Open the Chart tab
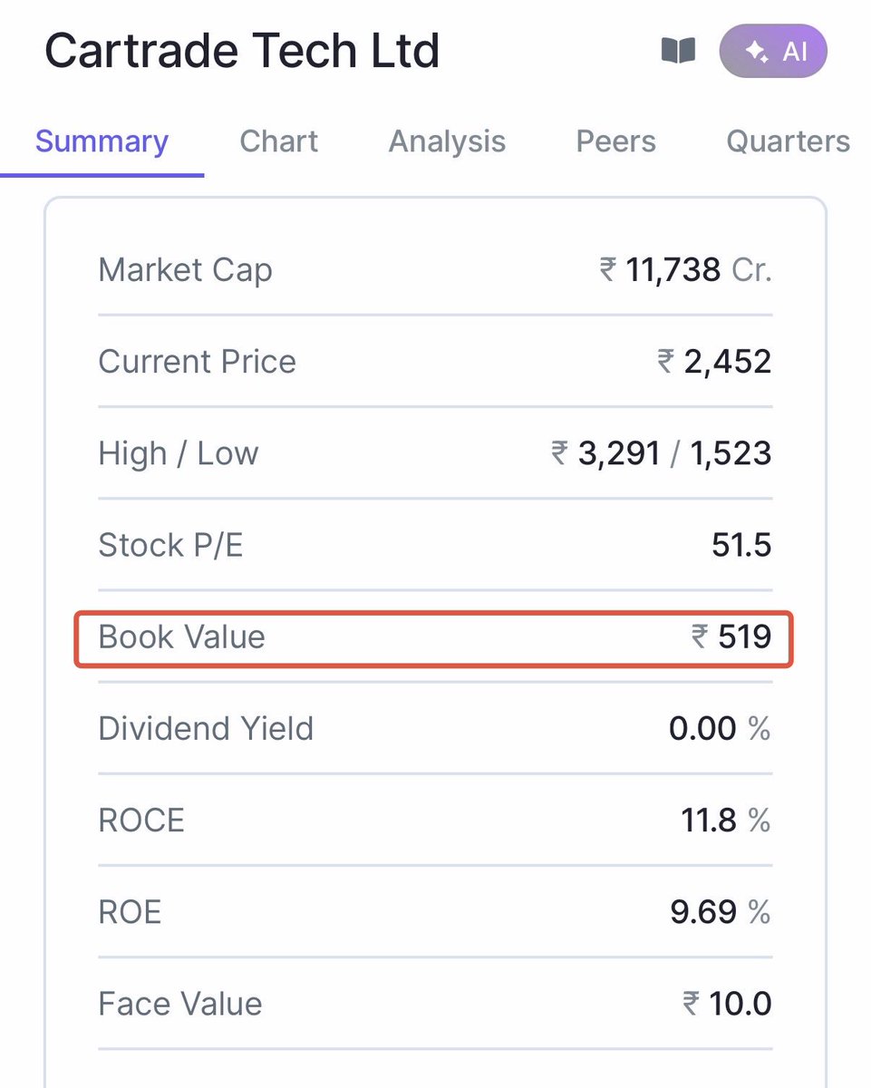Screen dimensions: 871x1088 click(x=279, y=141)
